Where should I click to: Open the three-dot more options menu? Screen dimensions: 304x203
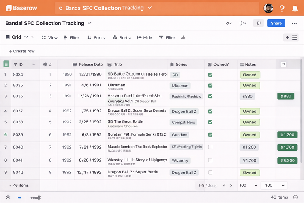[x=294, y=23]
